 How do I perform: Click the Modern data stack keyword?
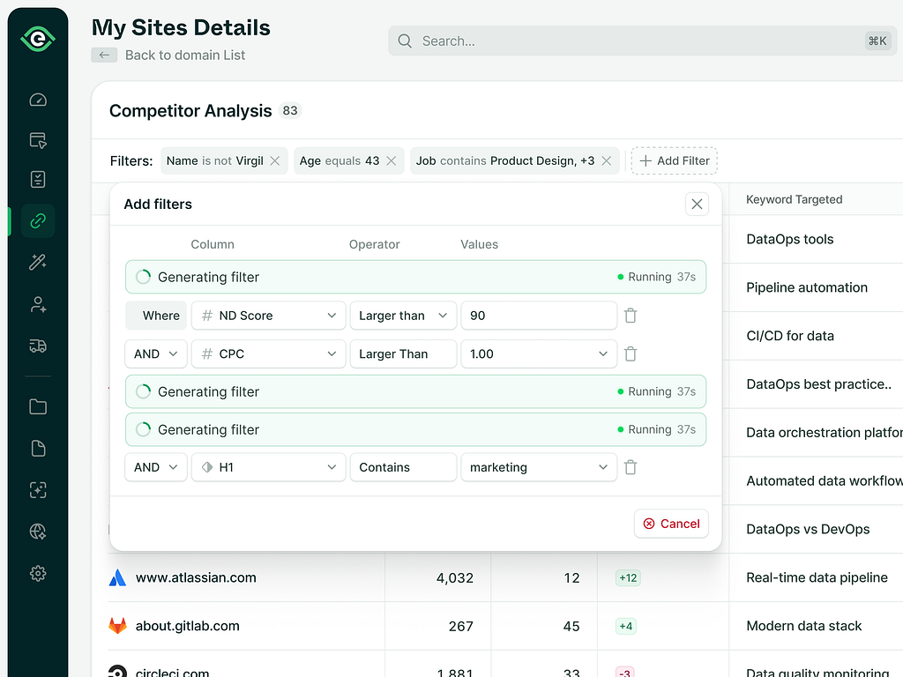click(804, 626)
